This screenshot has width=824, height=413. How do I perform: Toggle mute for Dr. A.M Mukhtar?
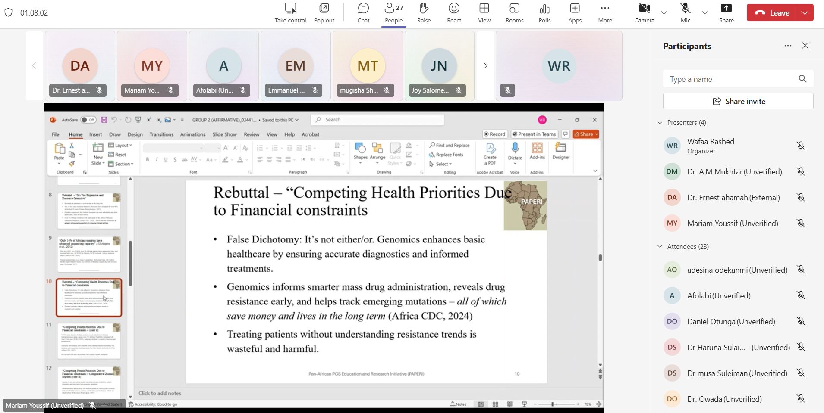801,172
